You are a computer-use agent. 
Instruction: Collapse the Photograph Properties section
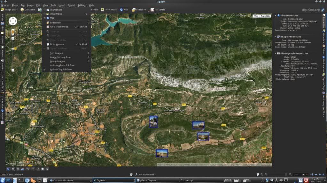click(276, 54)
